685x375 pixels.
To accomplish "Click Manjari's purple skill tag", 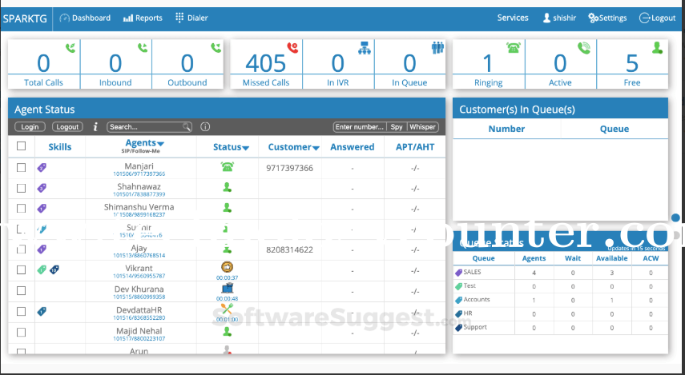I will click(42, 167).
